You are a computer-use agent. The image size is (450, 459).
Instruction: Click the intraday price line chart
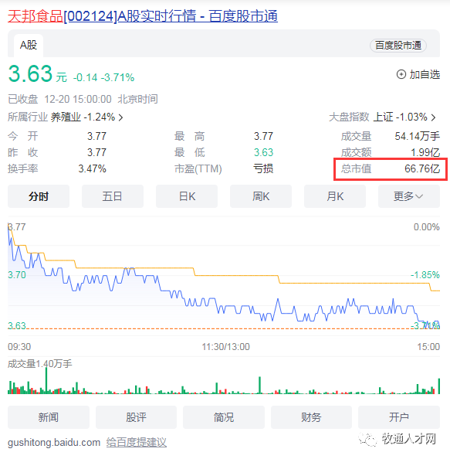pos(224,277)
